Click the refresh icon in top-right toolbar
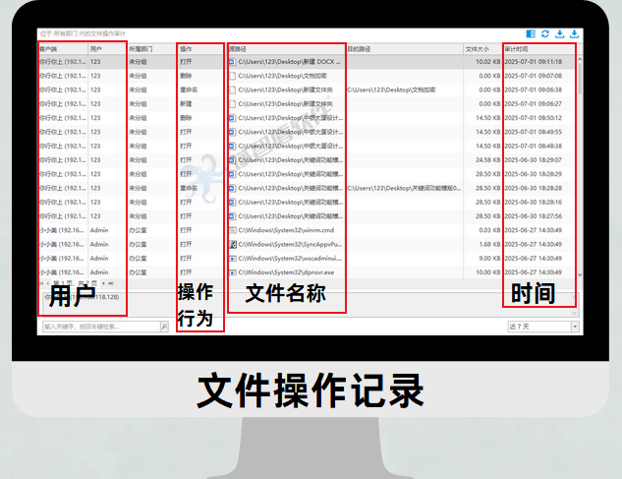 coord(545,34)
